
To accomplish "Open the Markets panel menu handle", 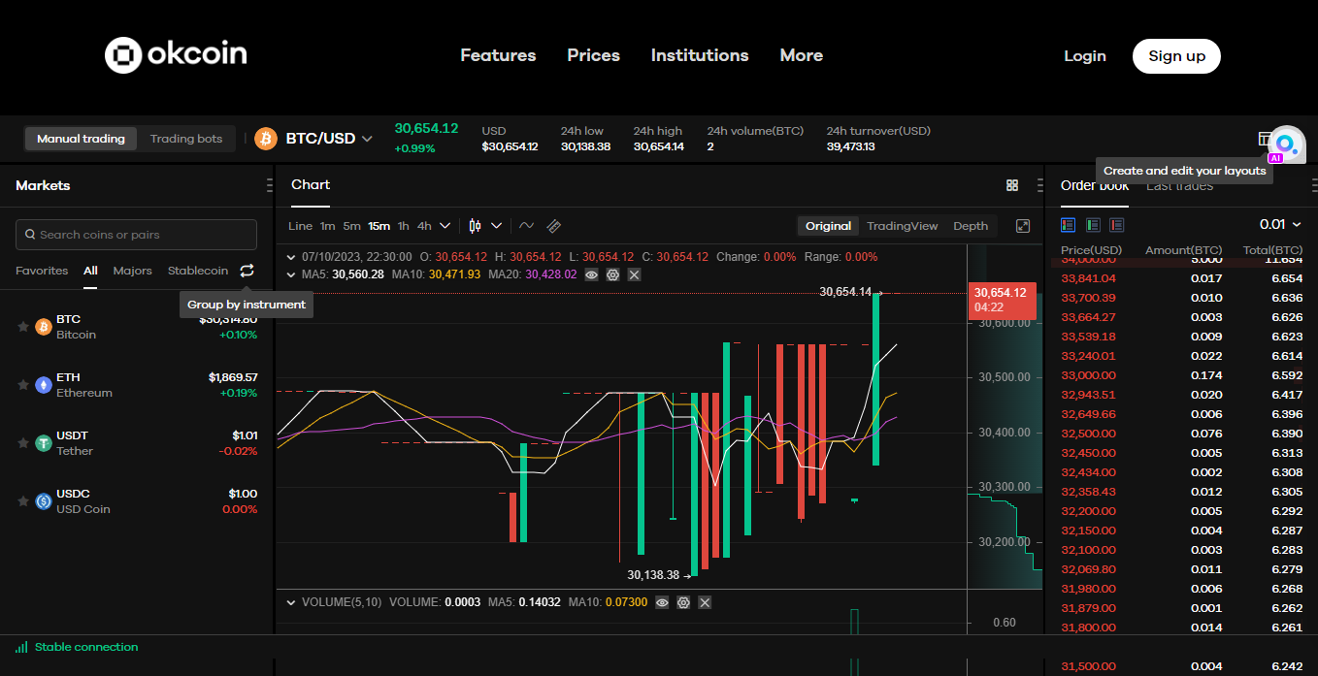I will (x=269, y=185).
